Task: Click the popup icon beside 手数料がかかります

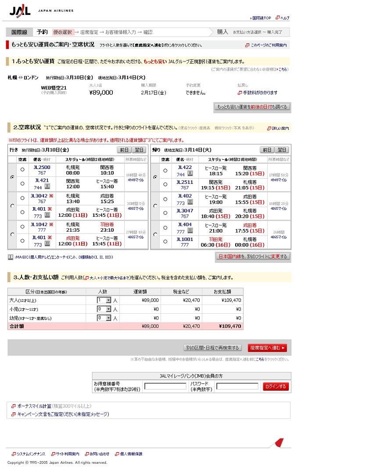Action: click(x=240, y=93)
